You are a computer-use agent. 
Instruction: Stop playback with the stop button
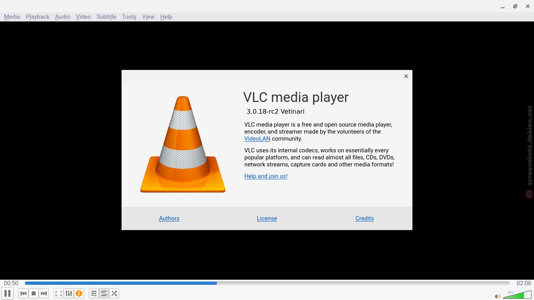(x=34, y=293)
